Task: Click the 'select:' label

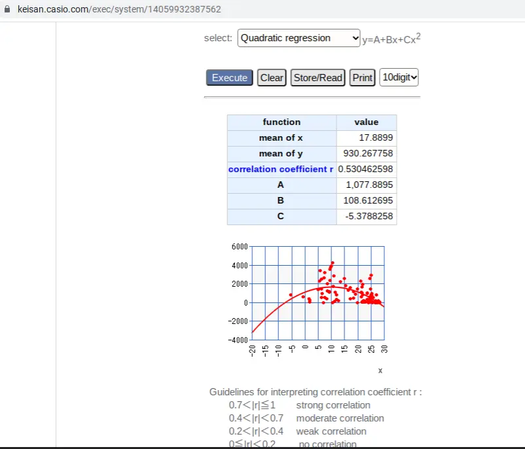Action: tap(218, 38)
